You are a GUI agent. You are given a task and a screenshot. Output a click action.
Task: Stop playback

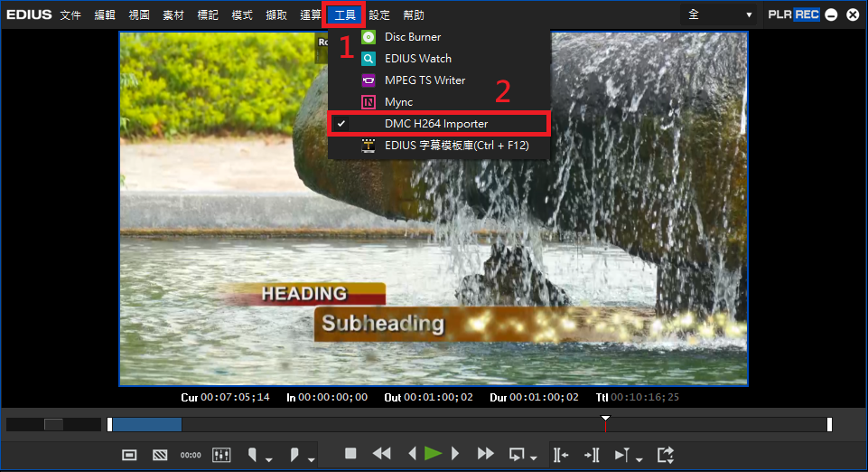click(x=350, y=454)
